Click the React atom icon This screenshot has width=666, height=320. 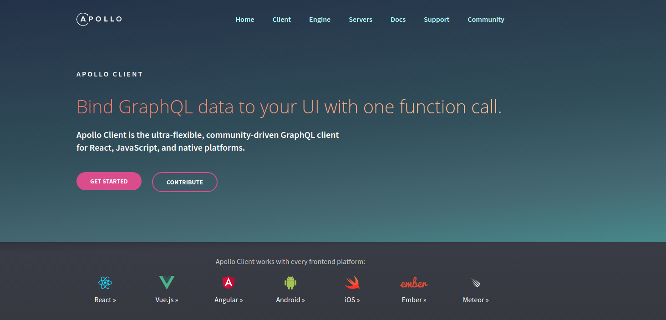click(105, 283)
